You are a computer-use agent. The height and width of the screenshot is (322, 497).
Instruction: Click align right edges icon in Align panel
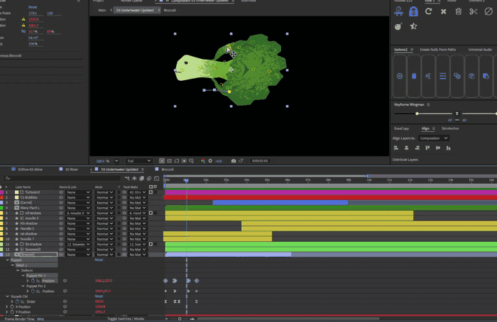(417, 148)
